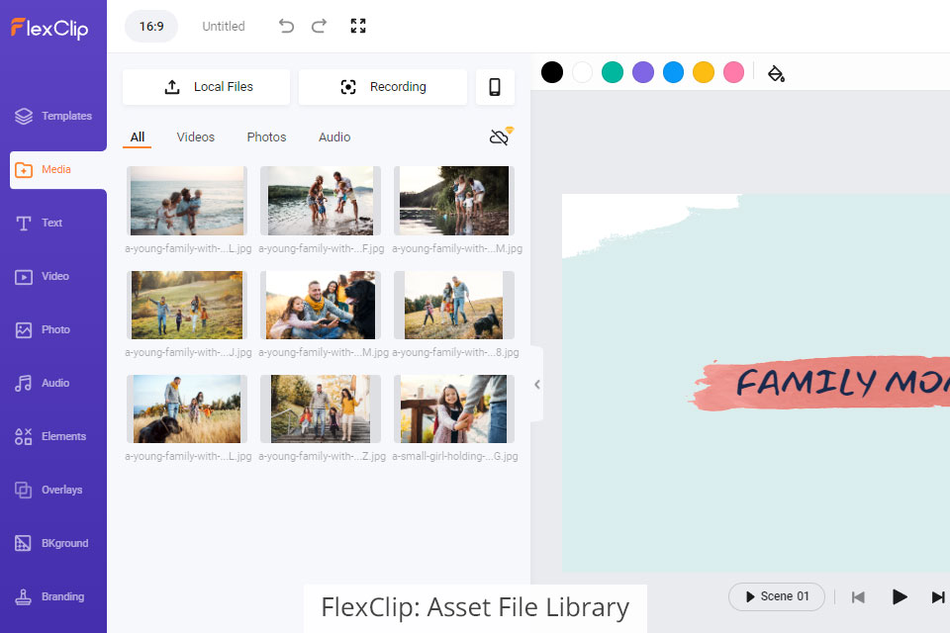The image size is (950, 633).
Task: Select a-small-girl-holding image thumbnail
Action: (454, 408)
